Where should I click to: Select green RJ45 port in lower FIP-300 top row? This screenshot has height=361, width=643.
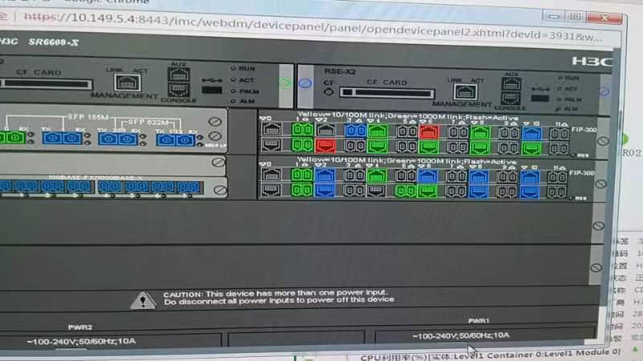pos(376,176)
